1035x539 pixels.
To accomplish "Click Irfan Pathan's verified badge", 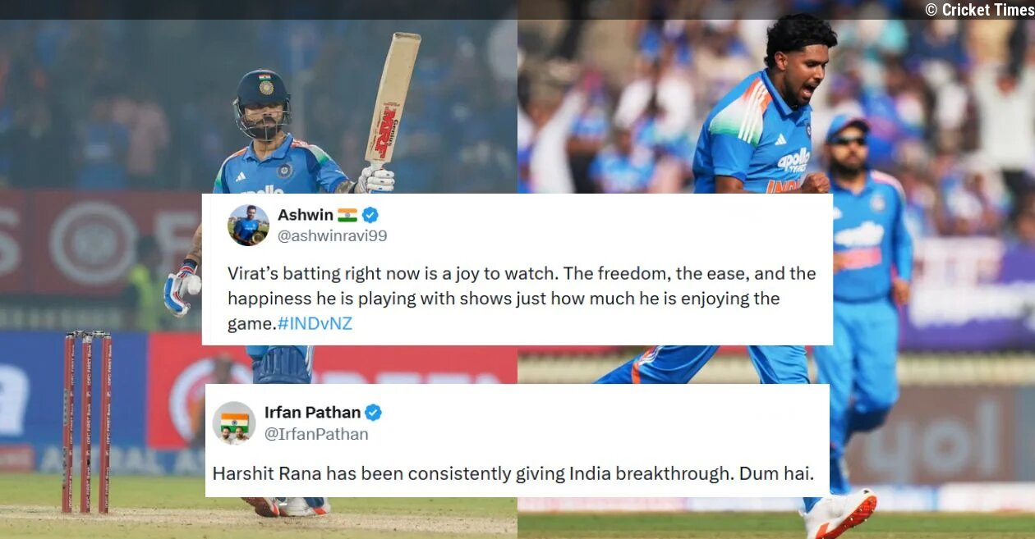I will point(374,413).
